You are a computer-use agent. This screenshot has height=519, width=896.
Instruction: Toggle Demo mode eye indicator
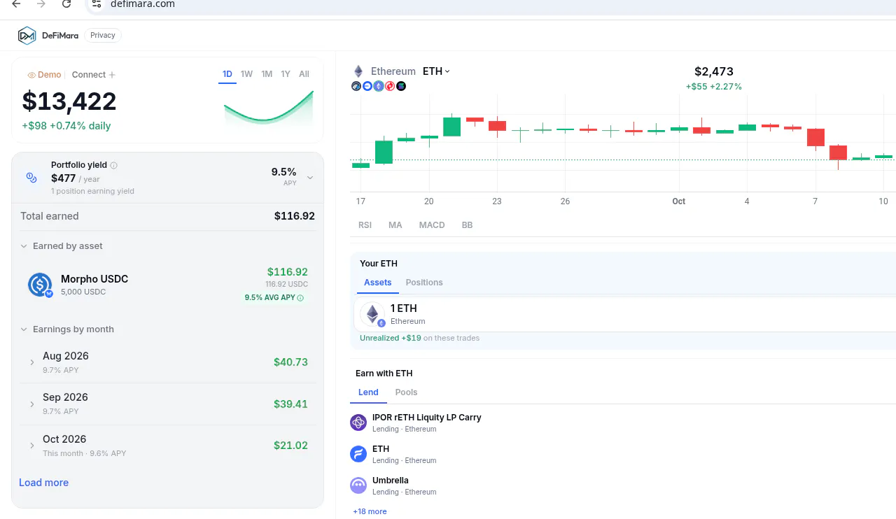[31, 75]
